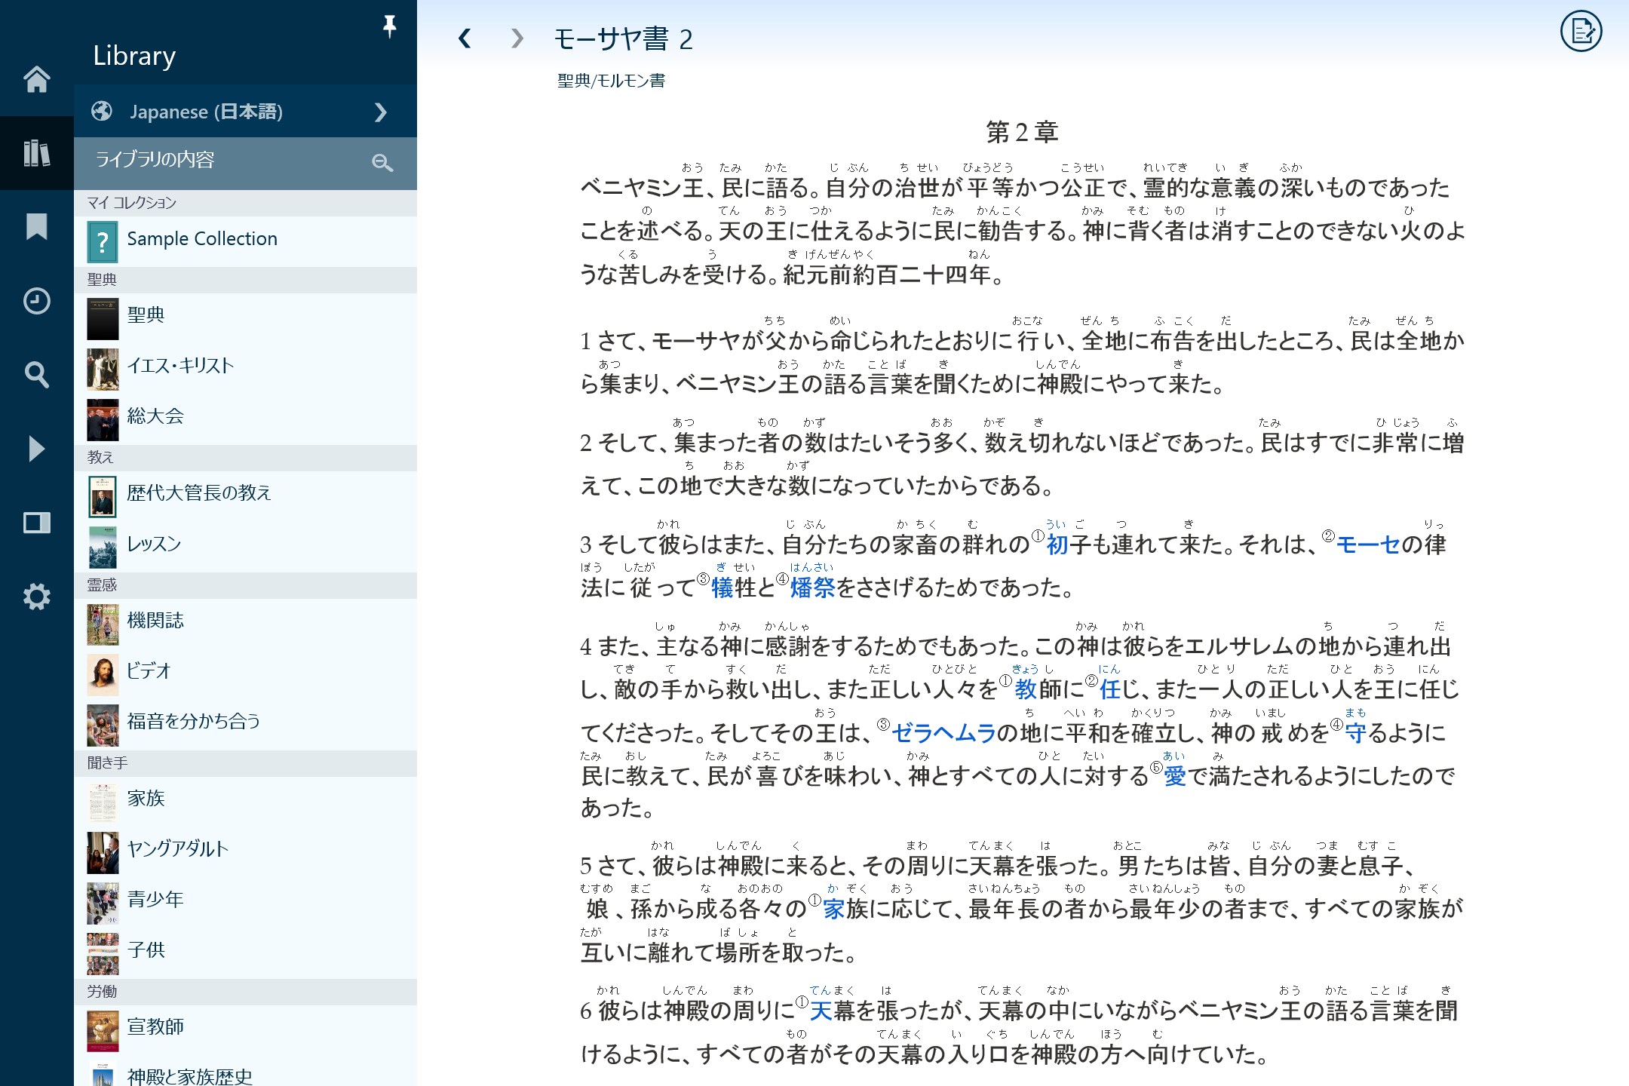The width and height of the screenshot is (1629, 1086).
Task: Click the library contents search icon
Action: [x=382, y=162]
